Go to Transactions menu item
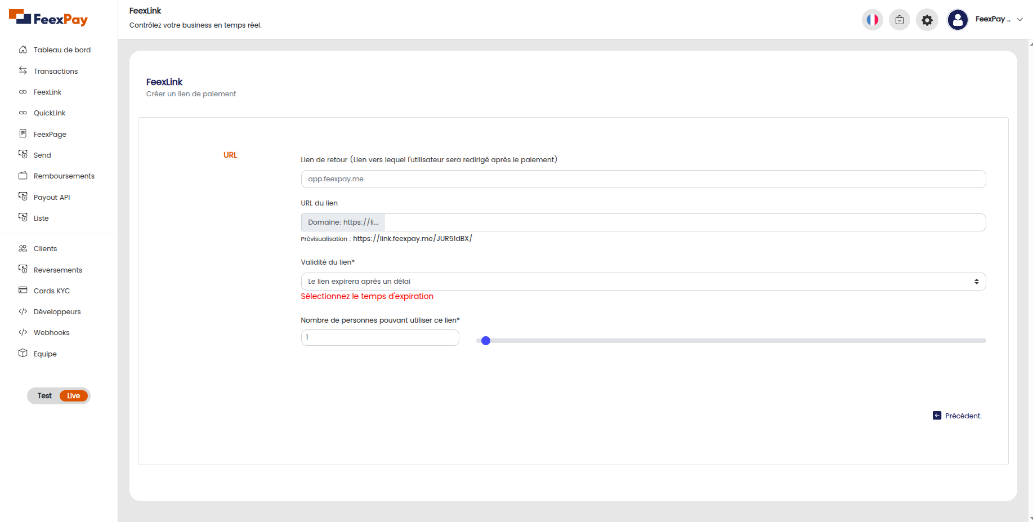 [56, 71]
